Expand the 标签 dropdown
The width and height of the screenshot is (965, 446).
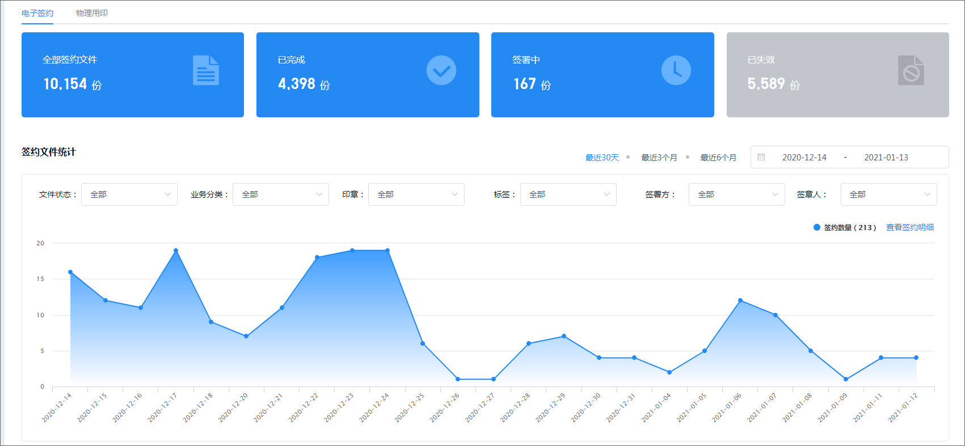point(568,194)
